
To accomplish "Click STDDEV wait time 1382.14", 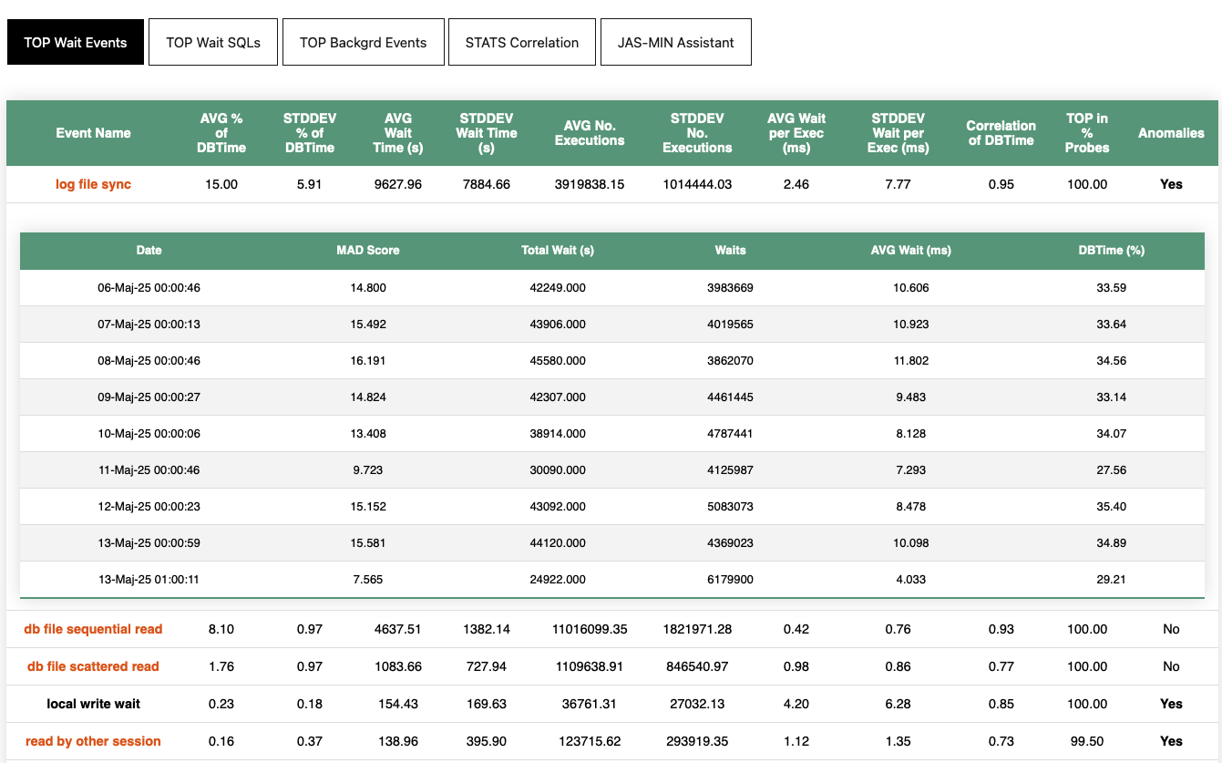I will tap(486, 629).
